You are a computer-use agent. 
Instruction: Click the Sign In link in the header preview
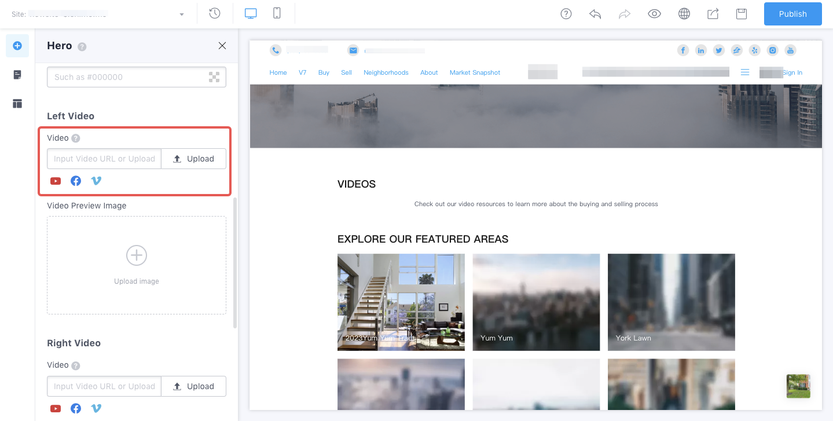792,72
